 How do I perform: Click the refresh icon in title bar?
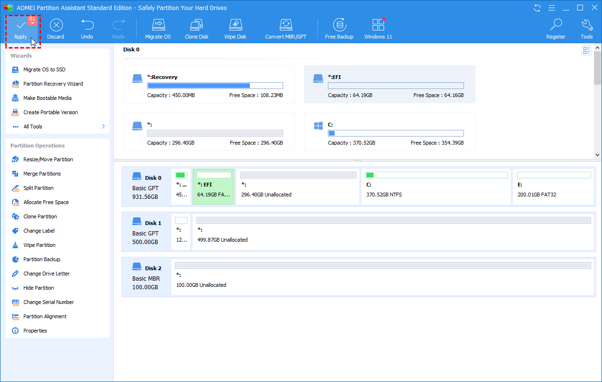click(x=537, y=8)
